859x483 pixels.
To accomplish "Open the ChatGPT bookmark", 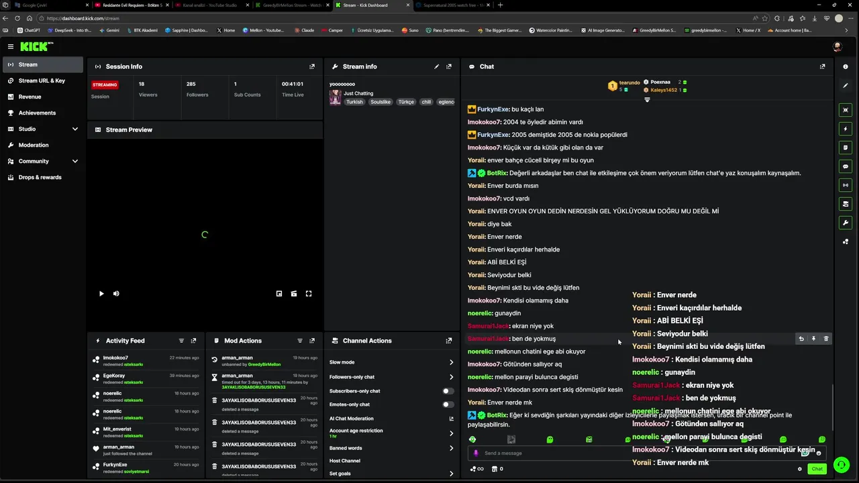I will coord(29,30).
